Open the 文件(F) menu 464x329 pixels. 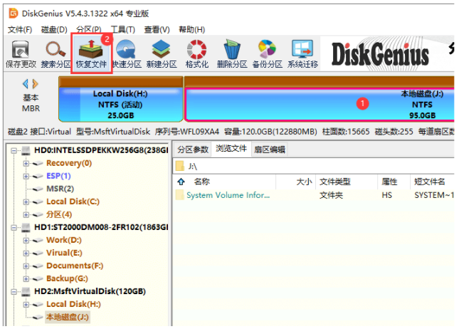[20, 30]
